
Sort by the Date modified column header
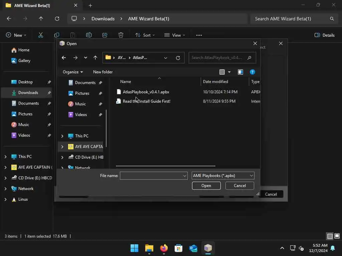[x=215, y=82]
